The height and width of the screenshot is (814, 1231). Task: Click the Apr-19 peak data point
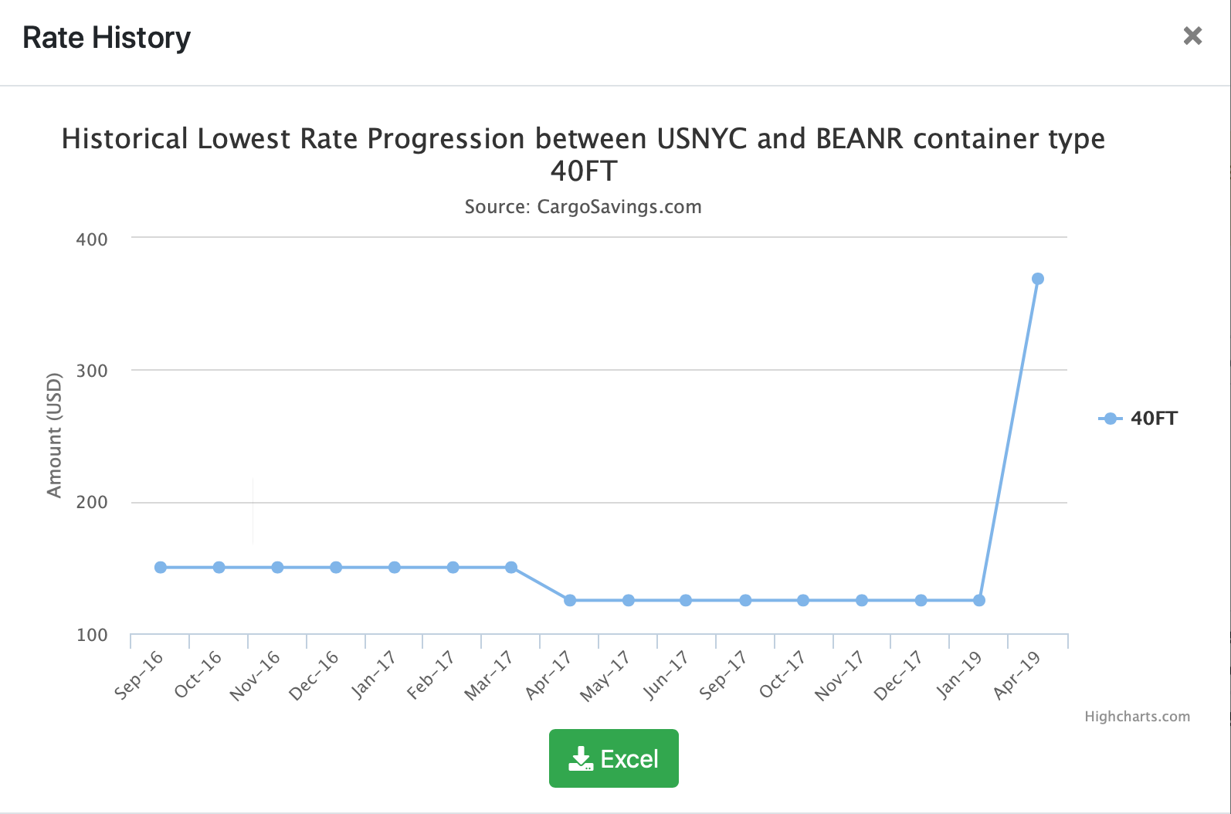[1038, 279]
